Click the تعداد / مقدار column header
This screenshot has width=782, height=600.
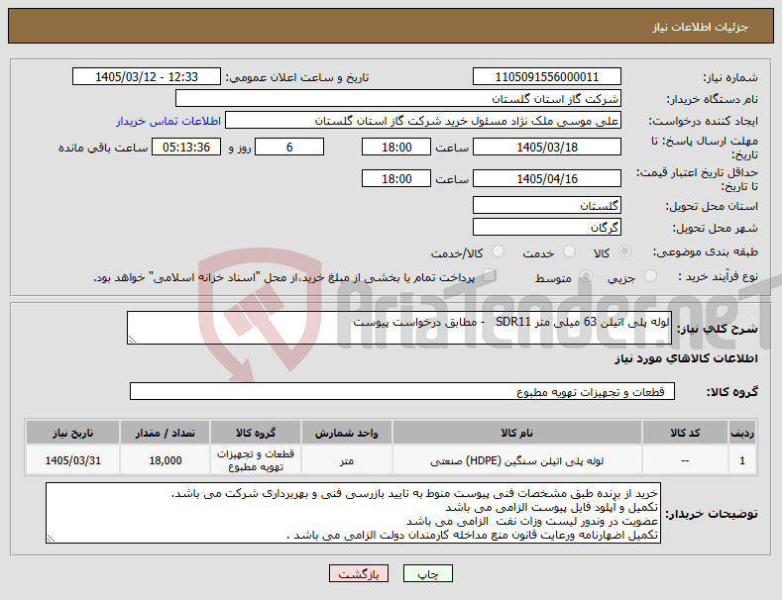[166, 433]
